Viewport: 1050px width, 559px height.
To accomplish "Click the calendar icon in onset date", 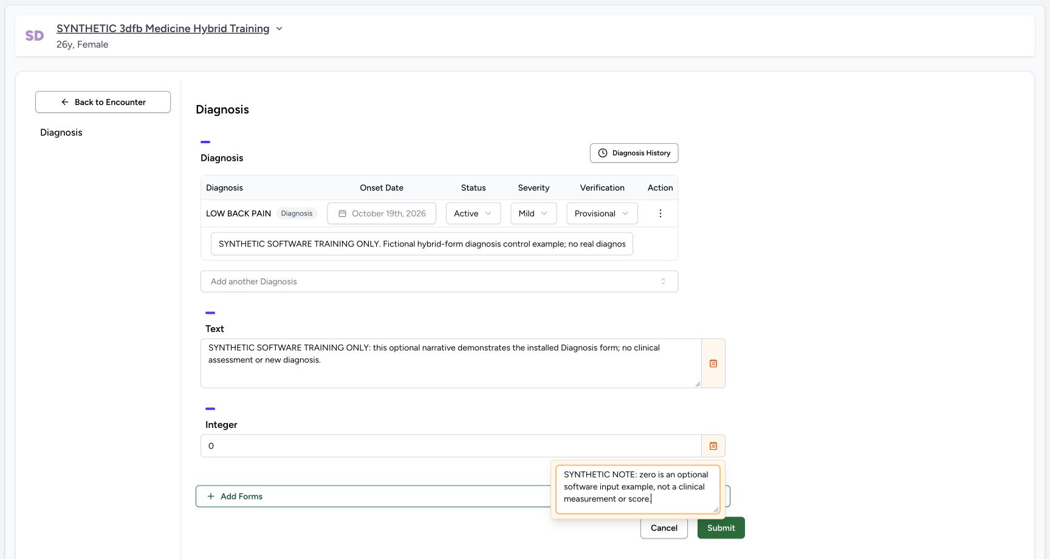I will (342, 214).
